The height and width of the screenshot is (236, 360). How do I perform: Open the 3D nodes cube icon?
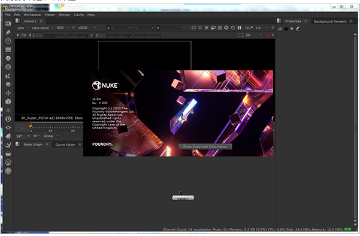[8, 102]
